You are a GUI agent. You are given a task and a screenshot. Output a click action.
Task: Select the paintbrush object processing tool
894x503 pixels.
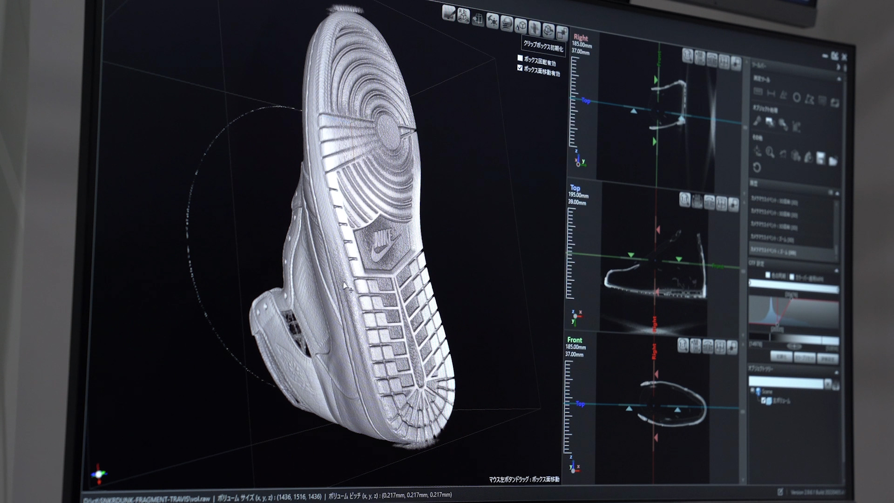758,121
